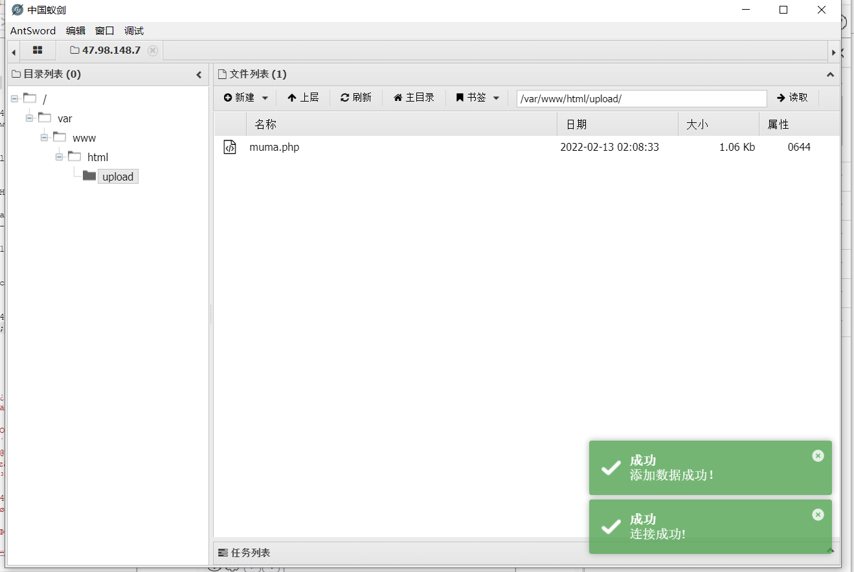Screen dimensions: 854x572
Task: Go to home directory with 主目录
Action: click(414, 98)
